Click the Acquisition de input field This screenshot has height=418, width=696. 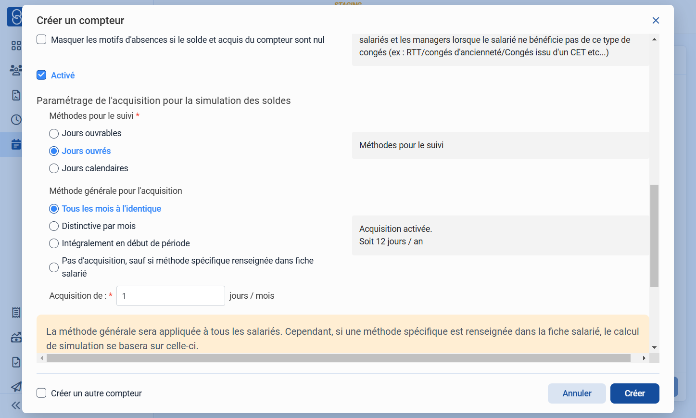[171, 296]
